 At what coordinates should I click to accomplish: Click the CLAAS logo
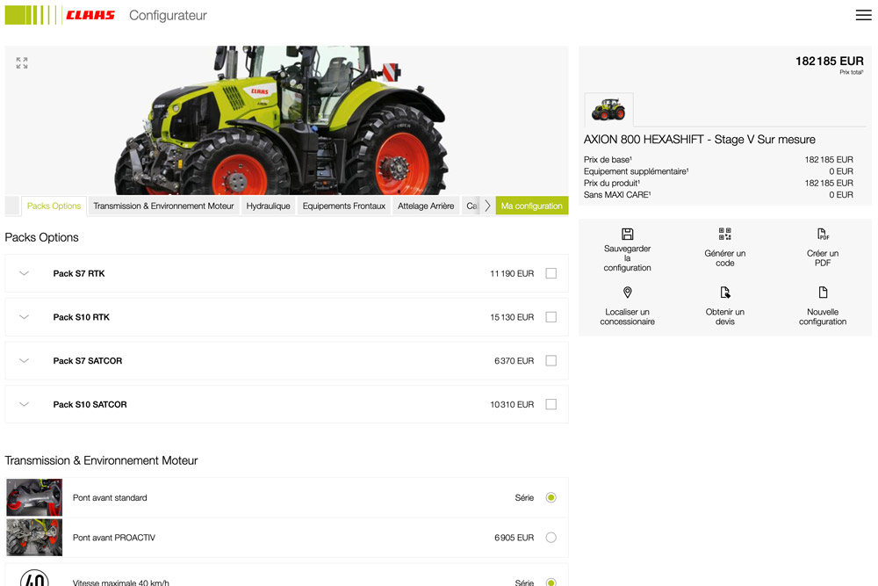pos(60,15)
